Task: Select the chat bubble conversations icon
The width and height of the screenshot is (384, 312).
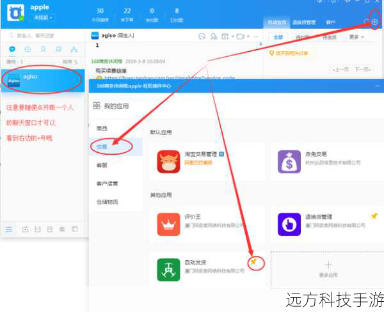Action: point(12,49)
